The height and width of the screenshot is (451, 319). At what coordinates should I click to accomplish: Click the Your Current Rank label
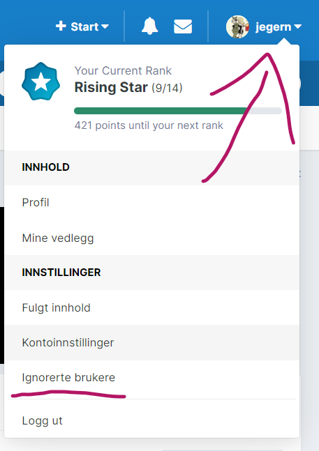point(123,70)
